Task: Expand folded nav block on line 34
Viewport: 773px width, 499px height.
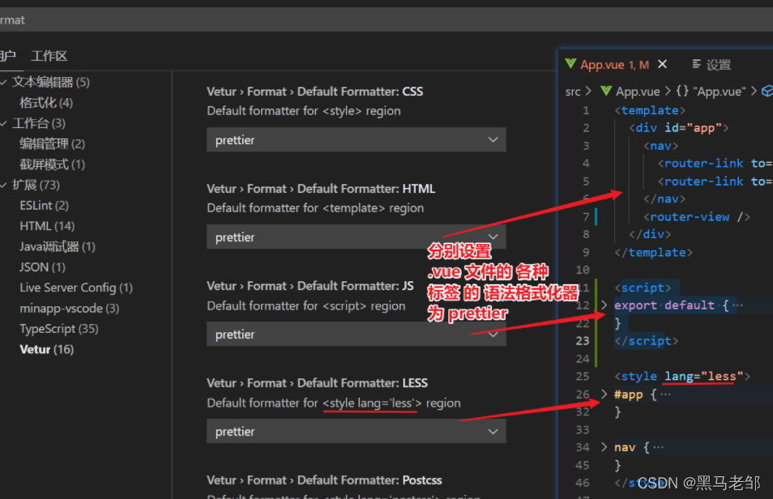Action: [x=604, y=446]
